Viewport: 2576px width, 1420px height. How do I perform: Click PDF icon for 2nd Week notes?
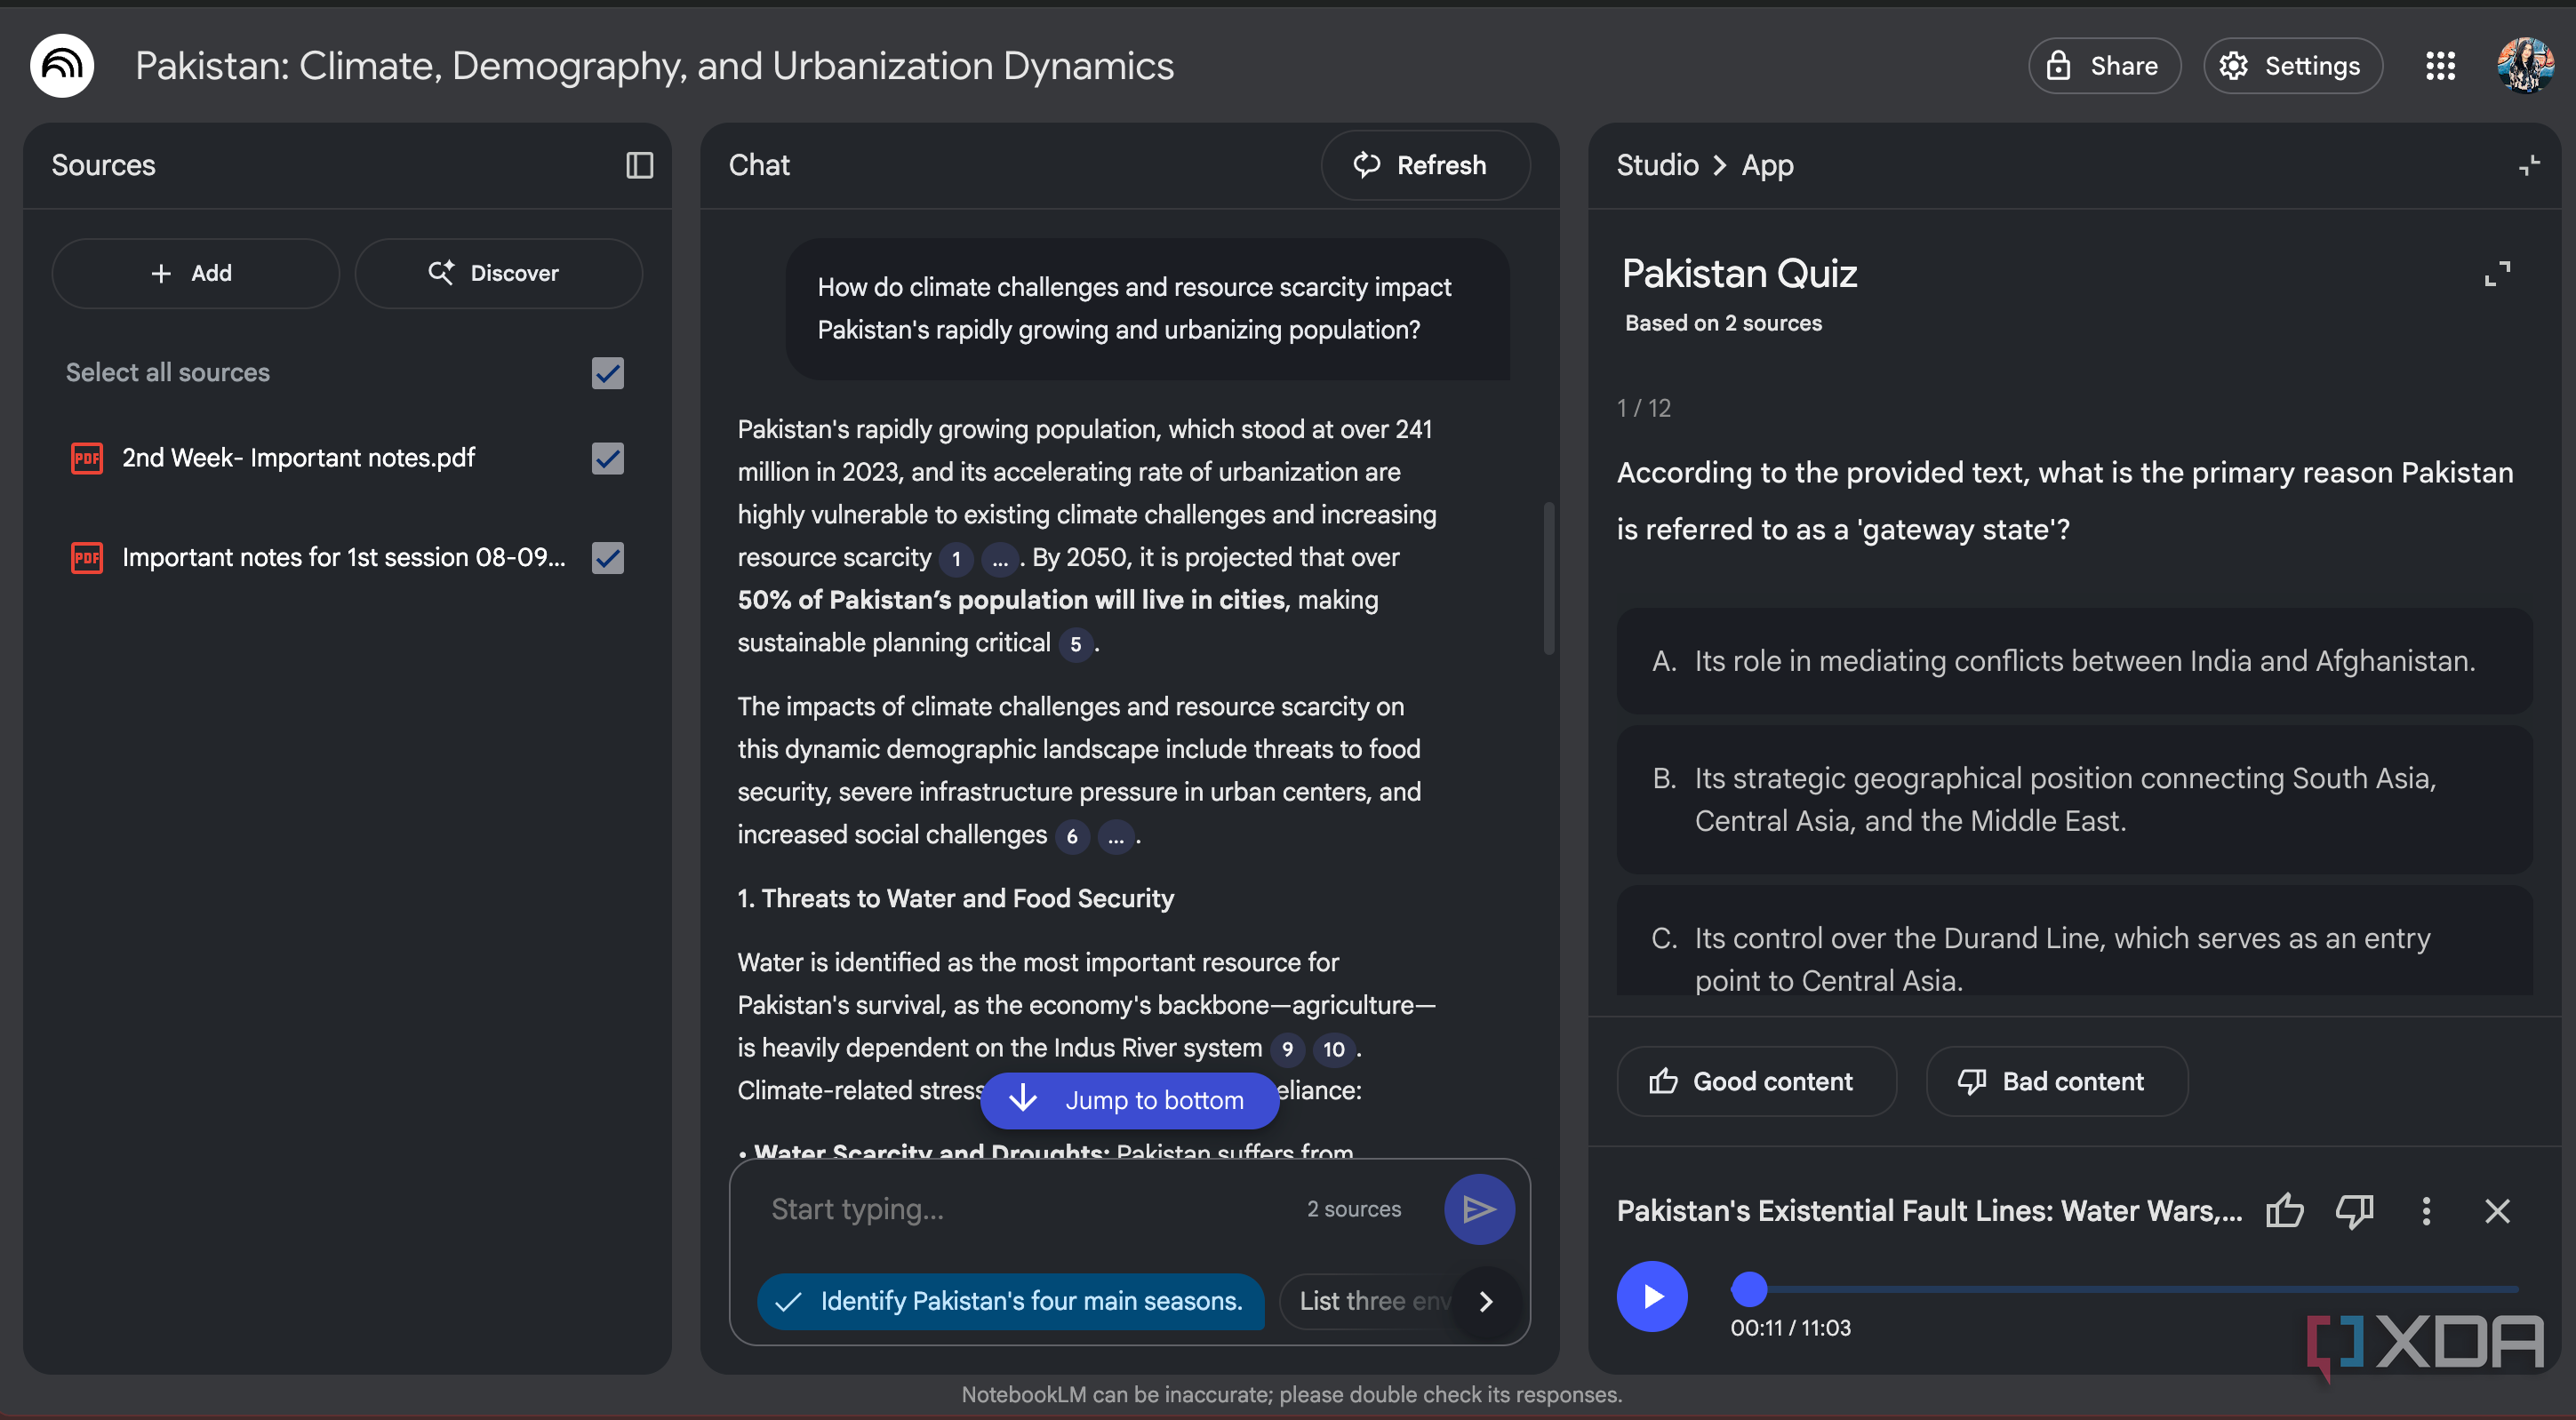click(x=87, y=458)
